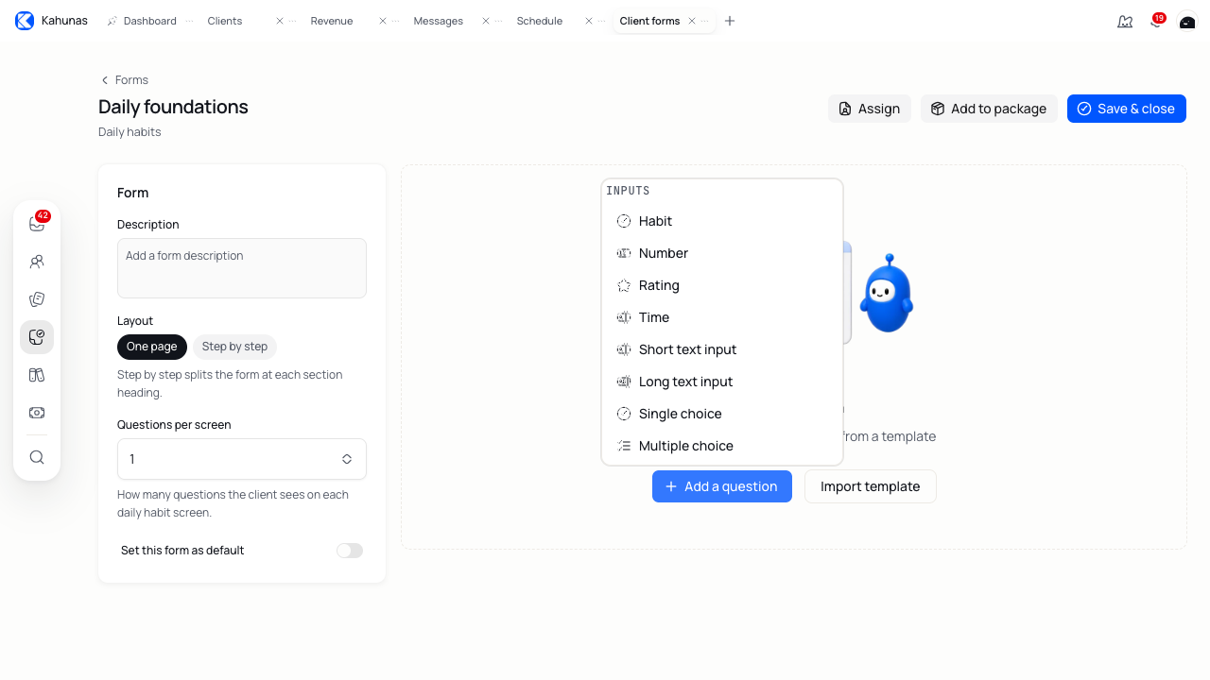The width and height of the screenshot is (1210, 680).
Task: Choose Time input type
Action: coord(722,317)
